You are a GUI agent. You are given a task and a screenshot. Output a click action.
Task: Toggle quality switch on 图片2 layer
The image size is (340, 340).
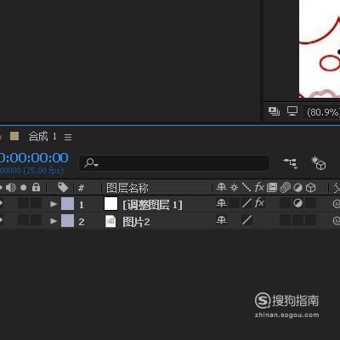tap(246, 220)
